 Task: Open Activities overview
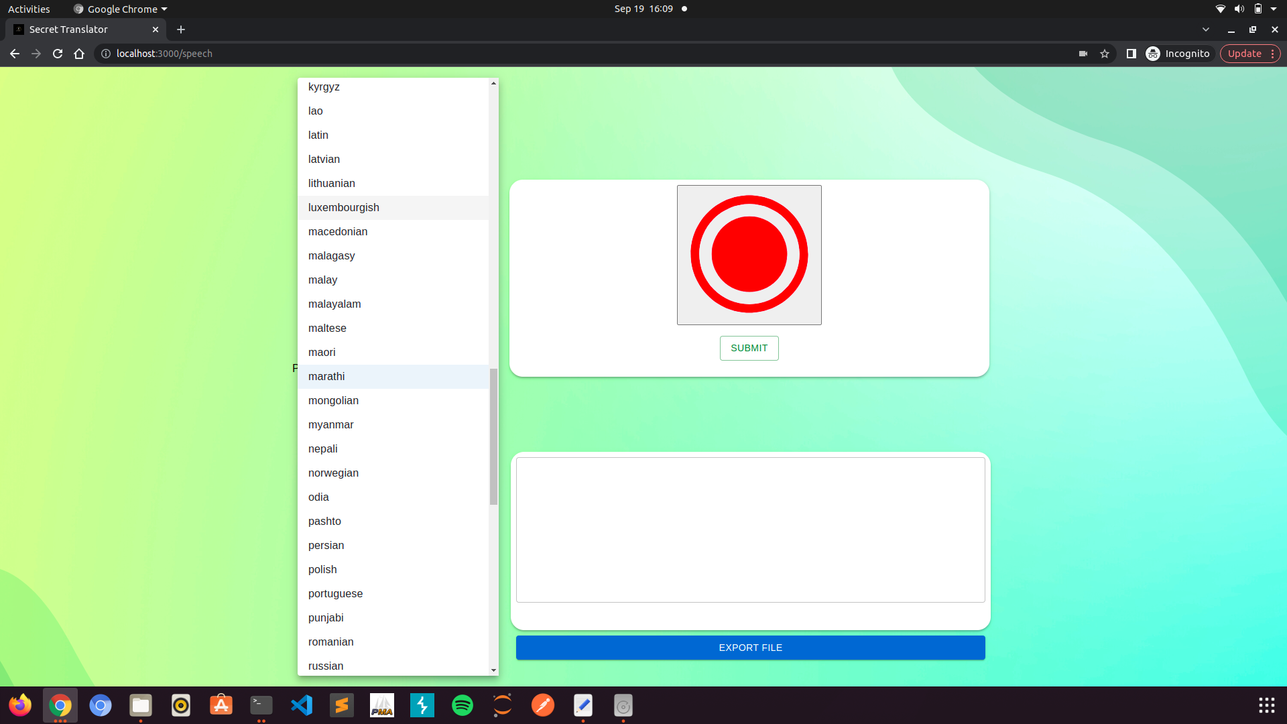coord(29,9)
